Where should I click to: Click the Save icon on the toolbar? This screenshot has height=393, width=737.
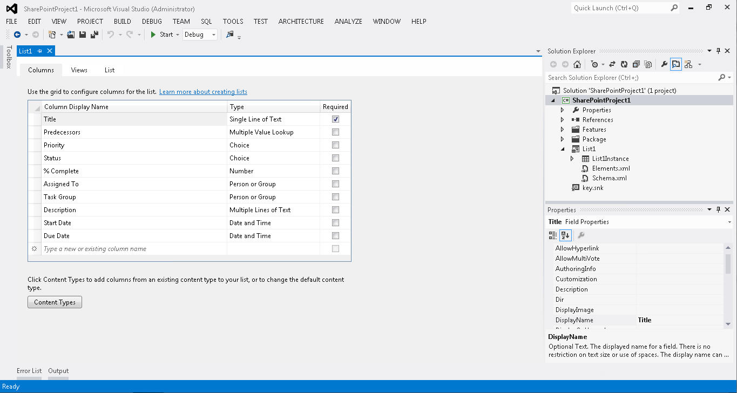(82, 33)
